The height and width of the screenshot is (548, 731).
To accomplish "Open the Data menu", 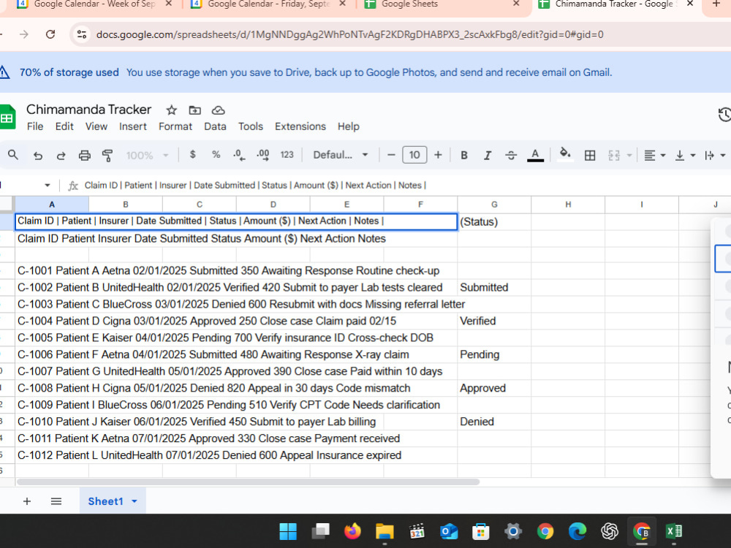I will [x=215, y=126].
